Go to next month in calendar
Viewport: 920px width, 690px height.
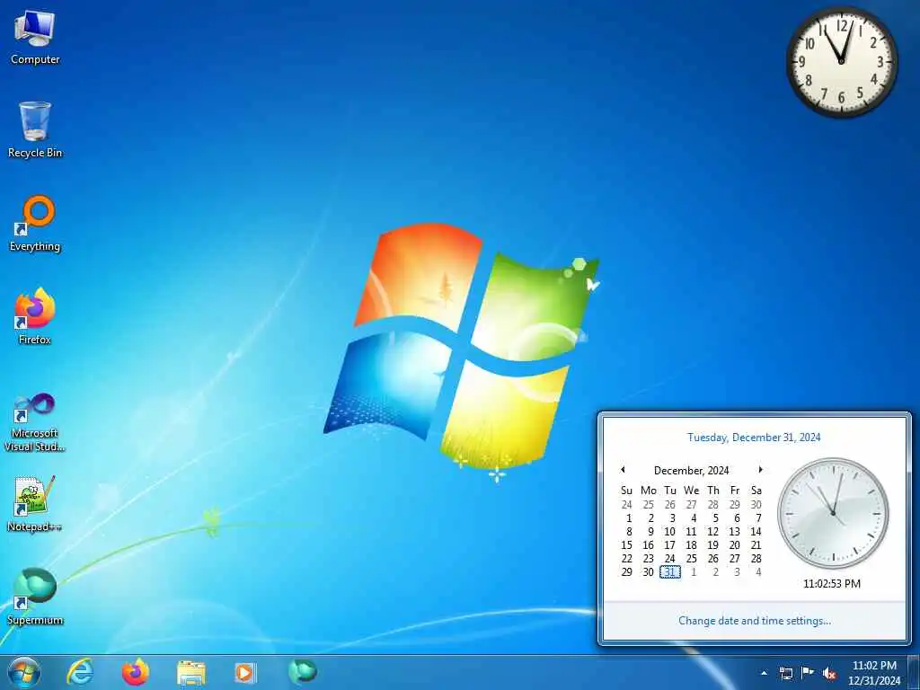tap(760, 469)
